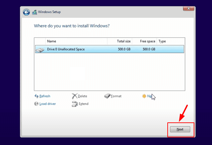Click the Refresh arrows icon

tap(36, 96)
